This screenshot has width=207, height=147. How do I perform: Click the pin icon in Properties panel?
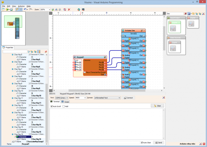pos(46,51)
